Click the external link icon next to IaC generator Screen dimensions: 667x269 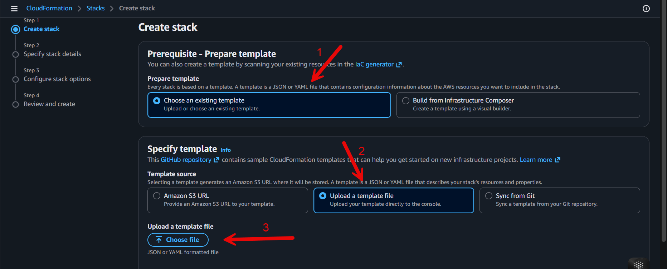[399, 65]
